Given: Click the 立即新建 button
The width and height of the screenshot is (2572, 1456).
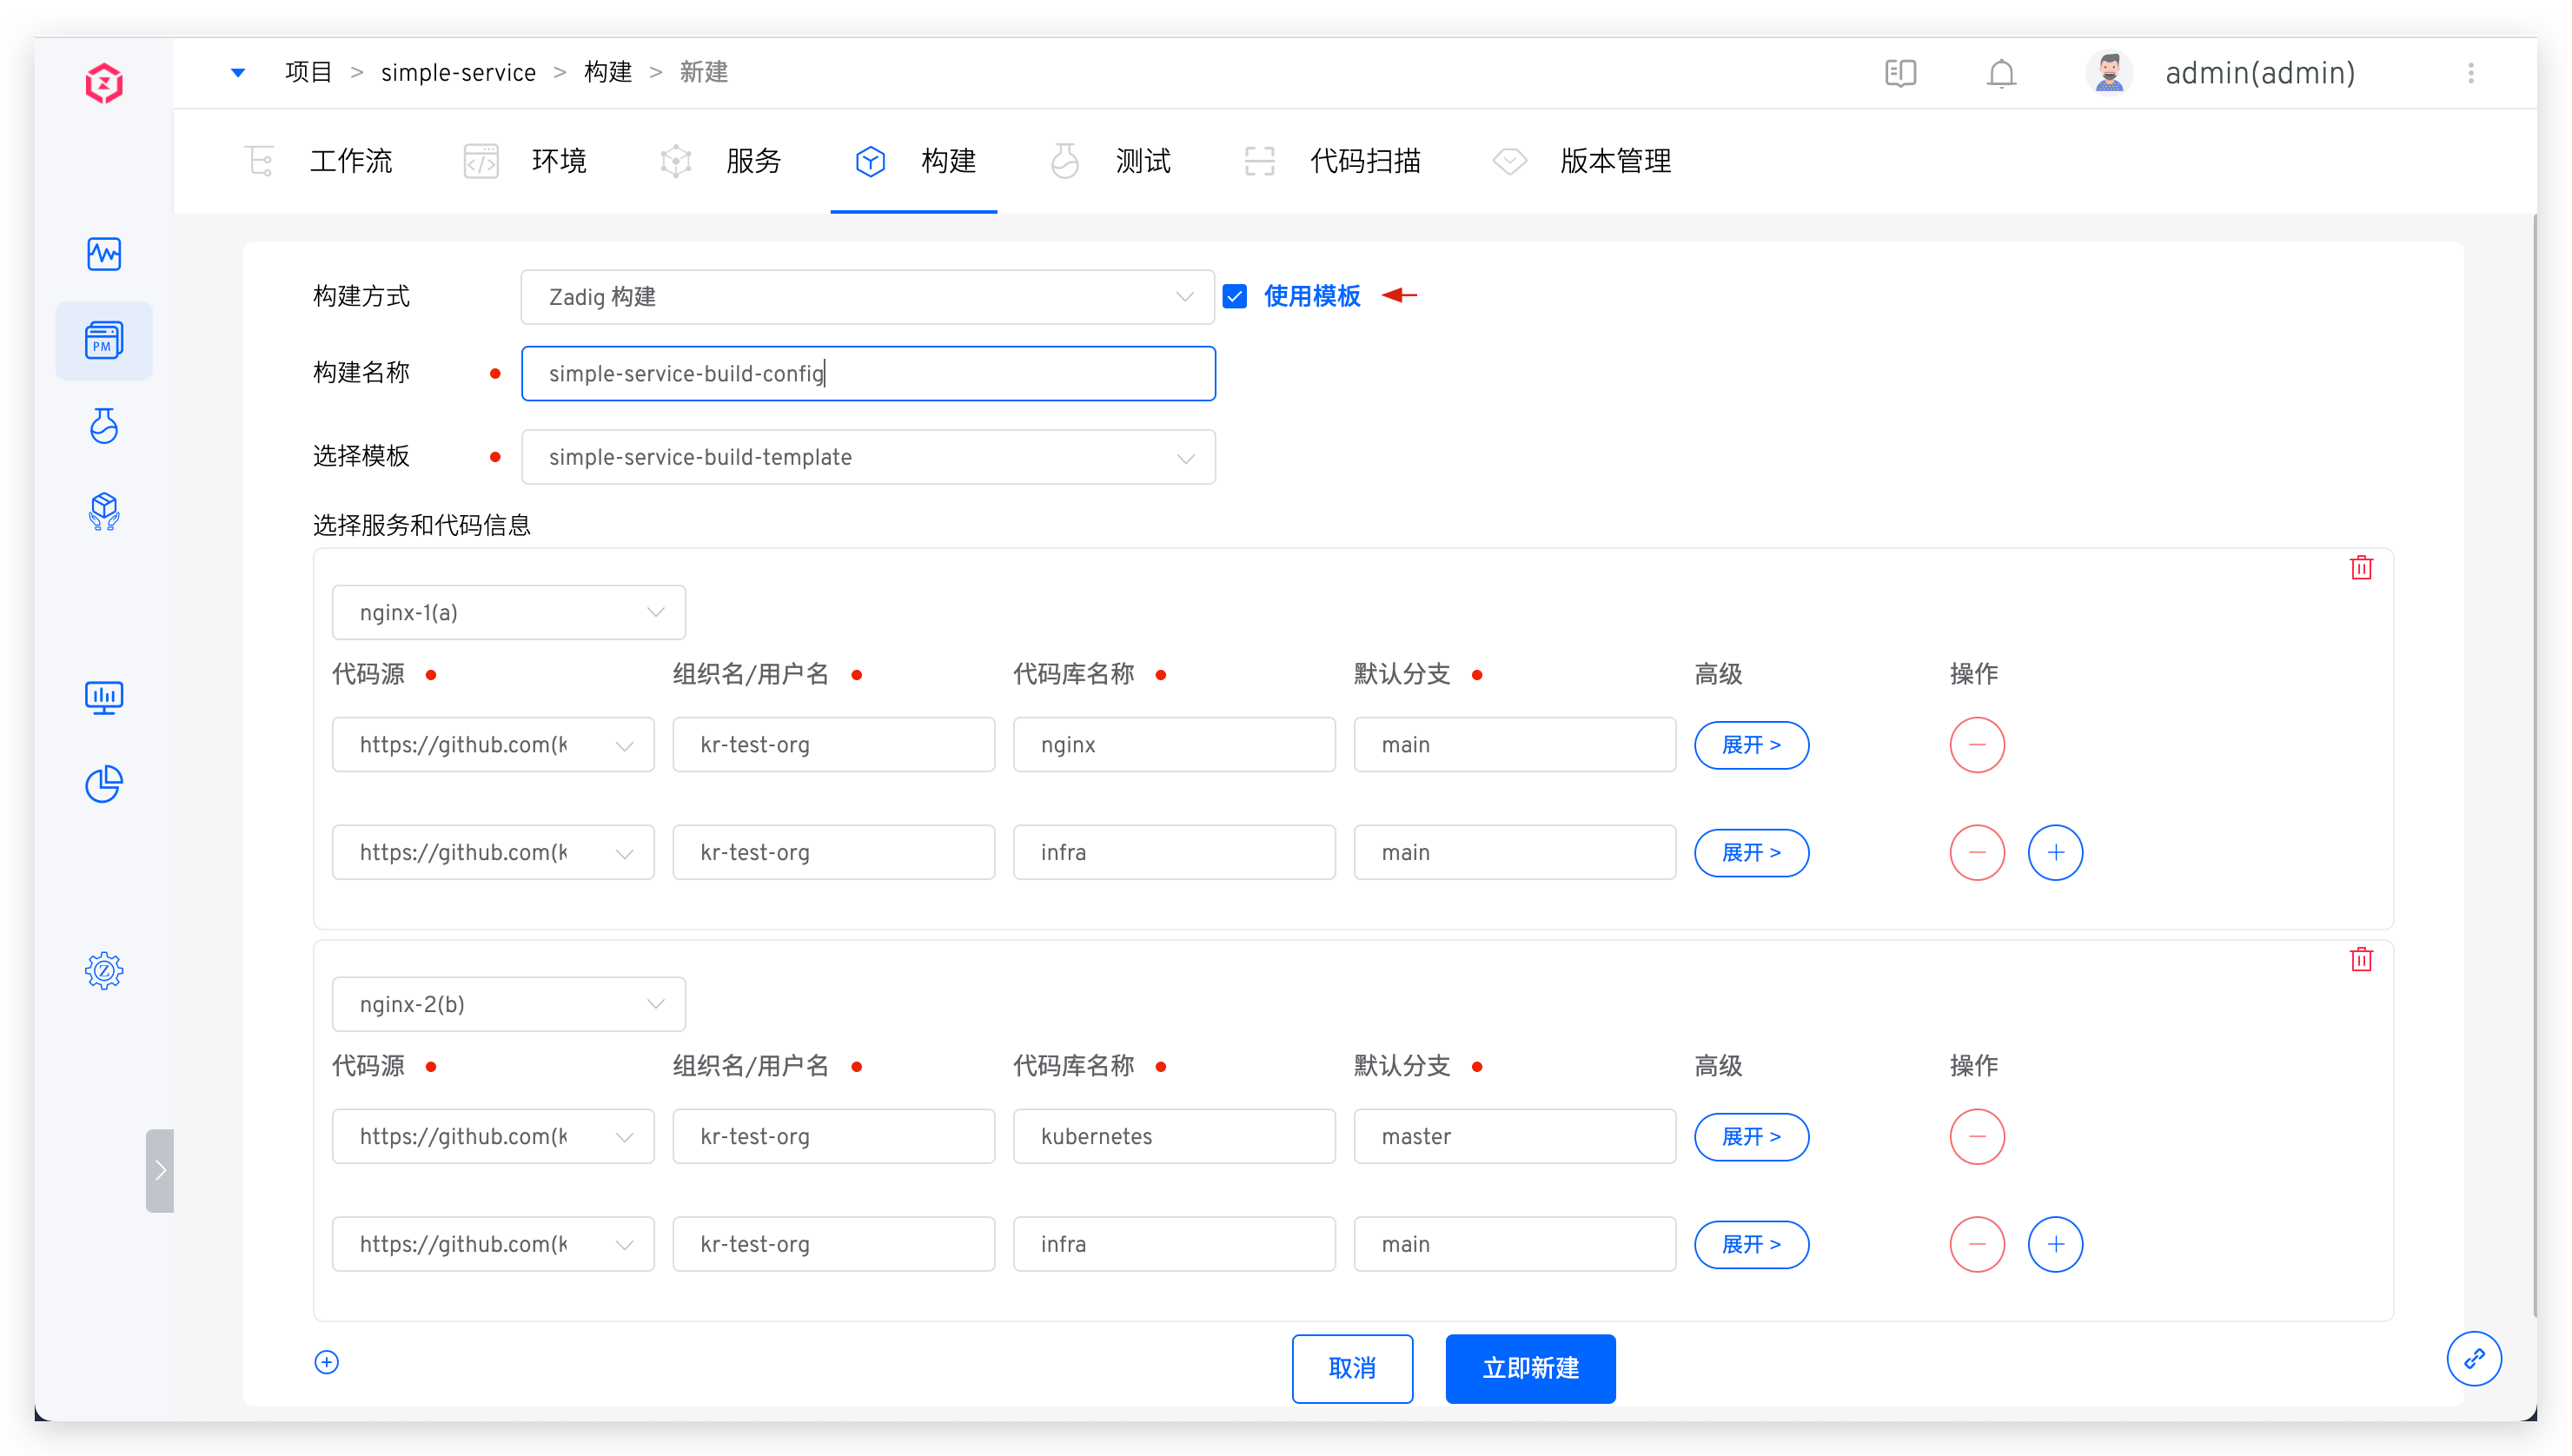Looking at the screenshot, I should tap(1530, 1368).
